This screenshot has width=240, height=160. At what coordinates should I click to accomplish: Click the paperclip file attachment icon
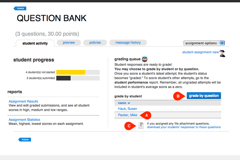pos(141,126)
